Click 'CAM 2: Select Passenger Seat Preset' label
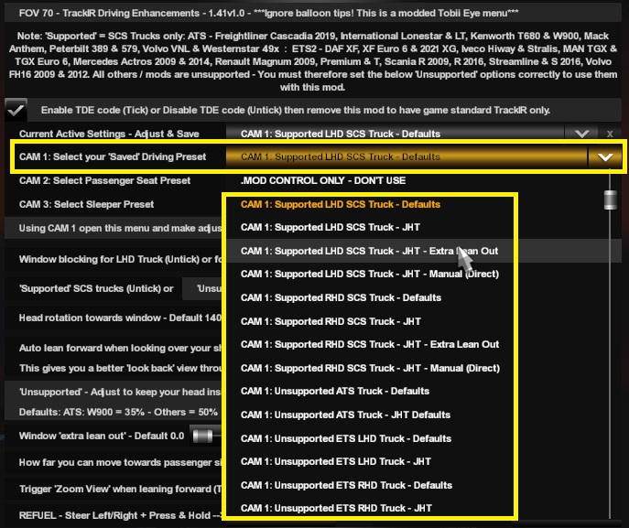Image resolution: width=629 pixels, height=528 pixels. coord(104,180)
